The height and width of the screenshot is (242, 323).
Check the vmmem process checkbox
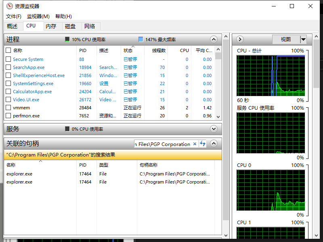(8, 108)
